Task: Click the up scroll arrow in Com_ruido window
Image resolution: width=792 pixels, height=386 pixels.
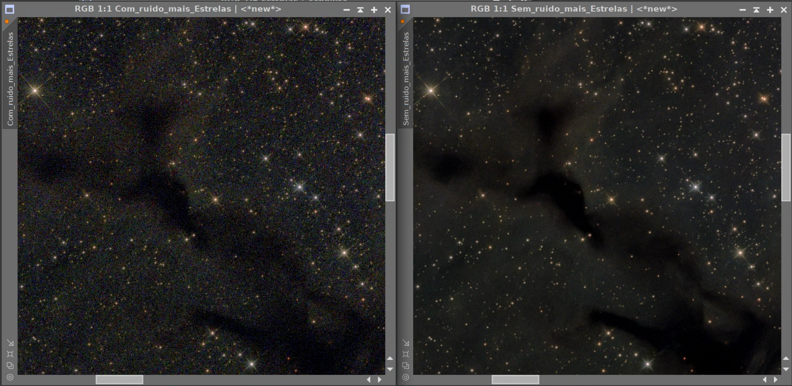Action: coord(390,358)
